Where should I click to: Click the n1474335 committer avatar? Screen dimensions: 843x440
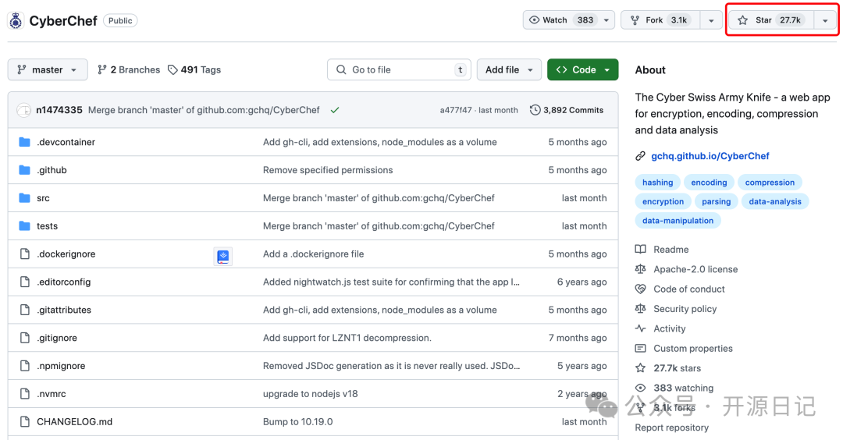23,110
